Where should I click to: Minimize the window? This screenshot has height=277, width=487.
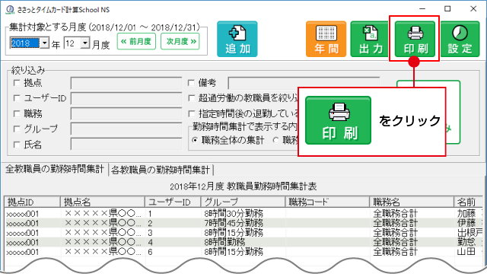pos(422,9)
